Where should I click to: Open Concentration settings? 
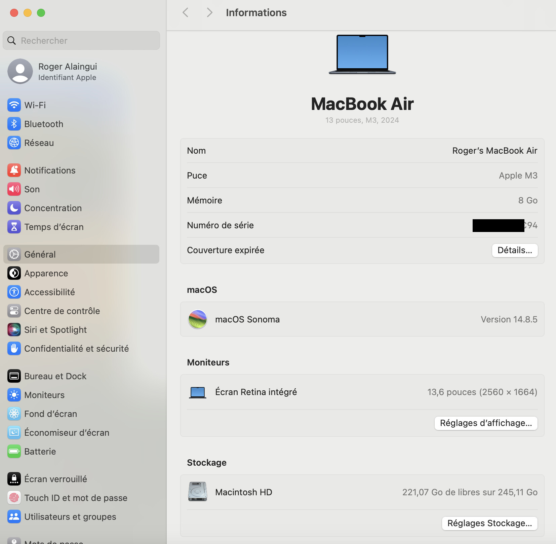(53, 208)
